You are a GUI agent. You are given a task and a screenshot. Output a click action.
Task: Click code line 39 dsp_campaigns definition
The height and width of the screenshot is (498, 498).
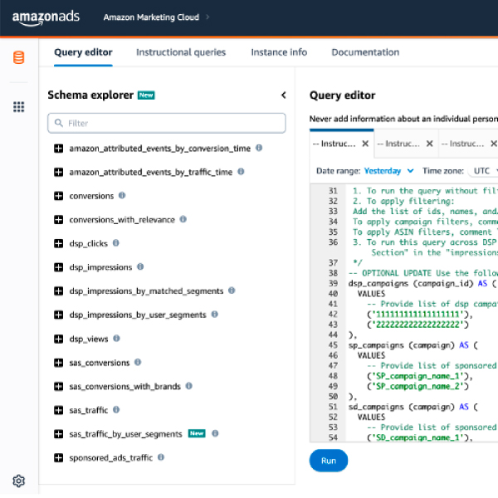point(422,283)
